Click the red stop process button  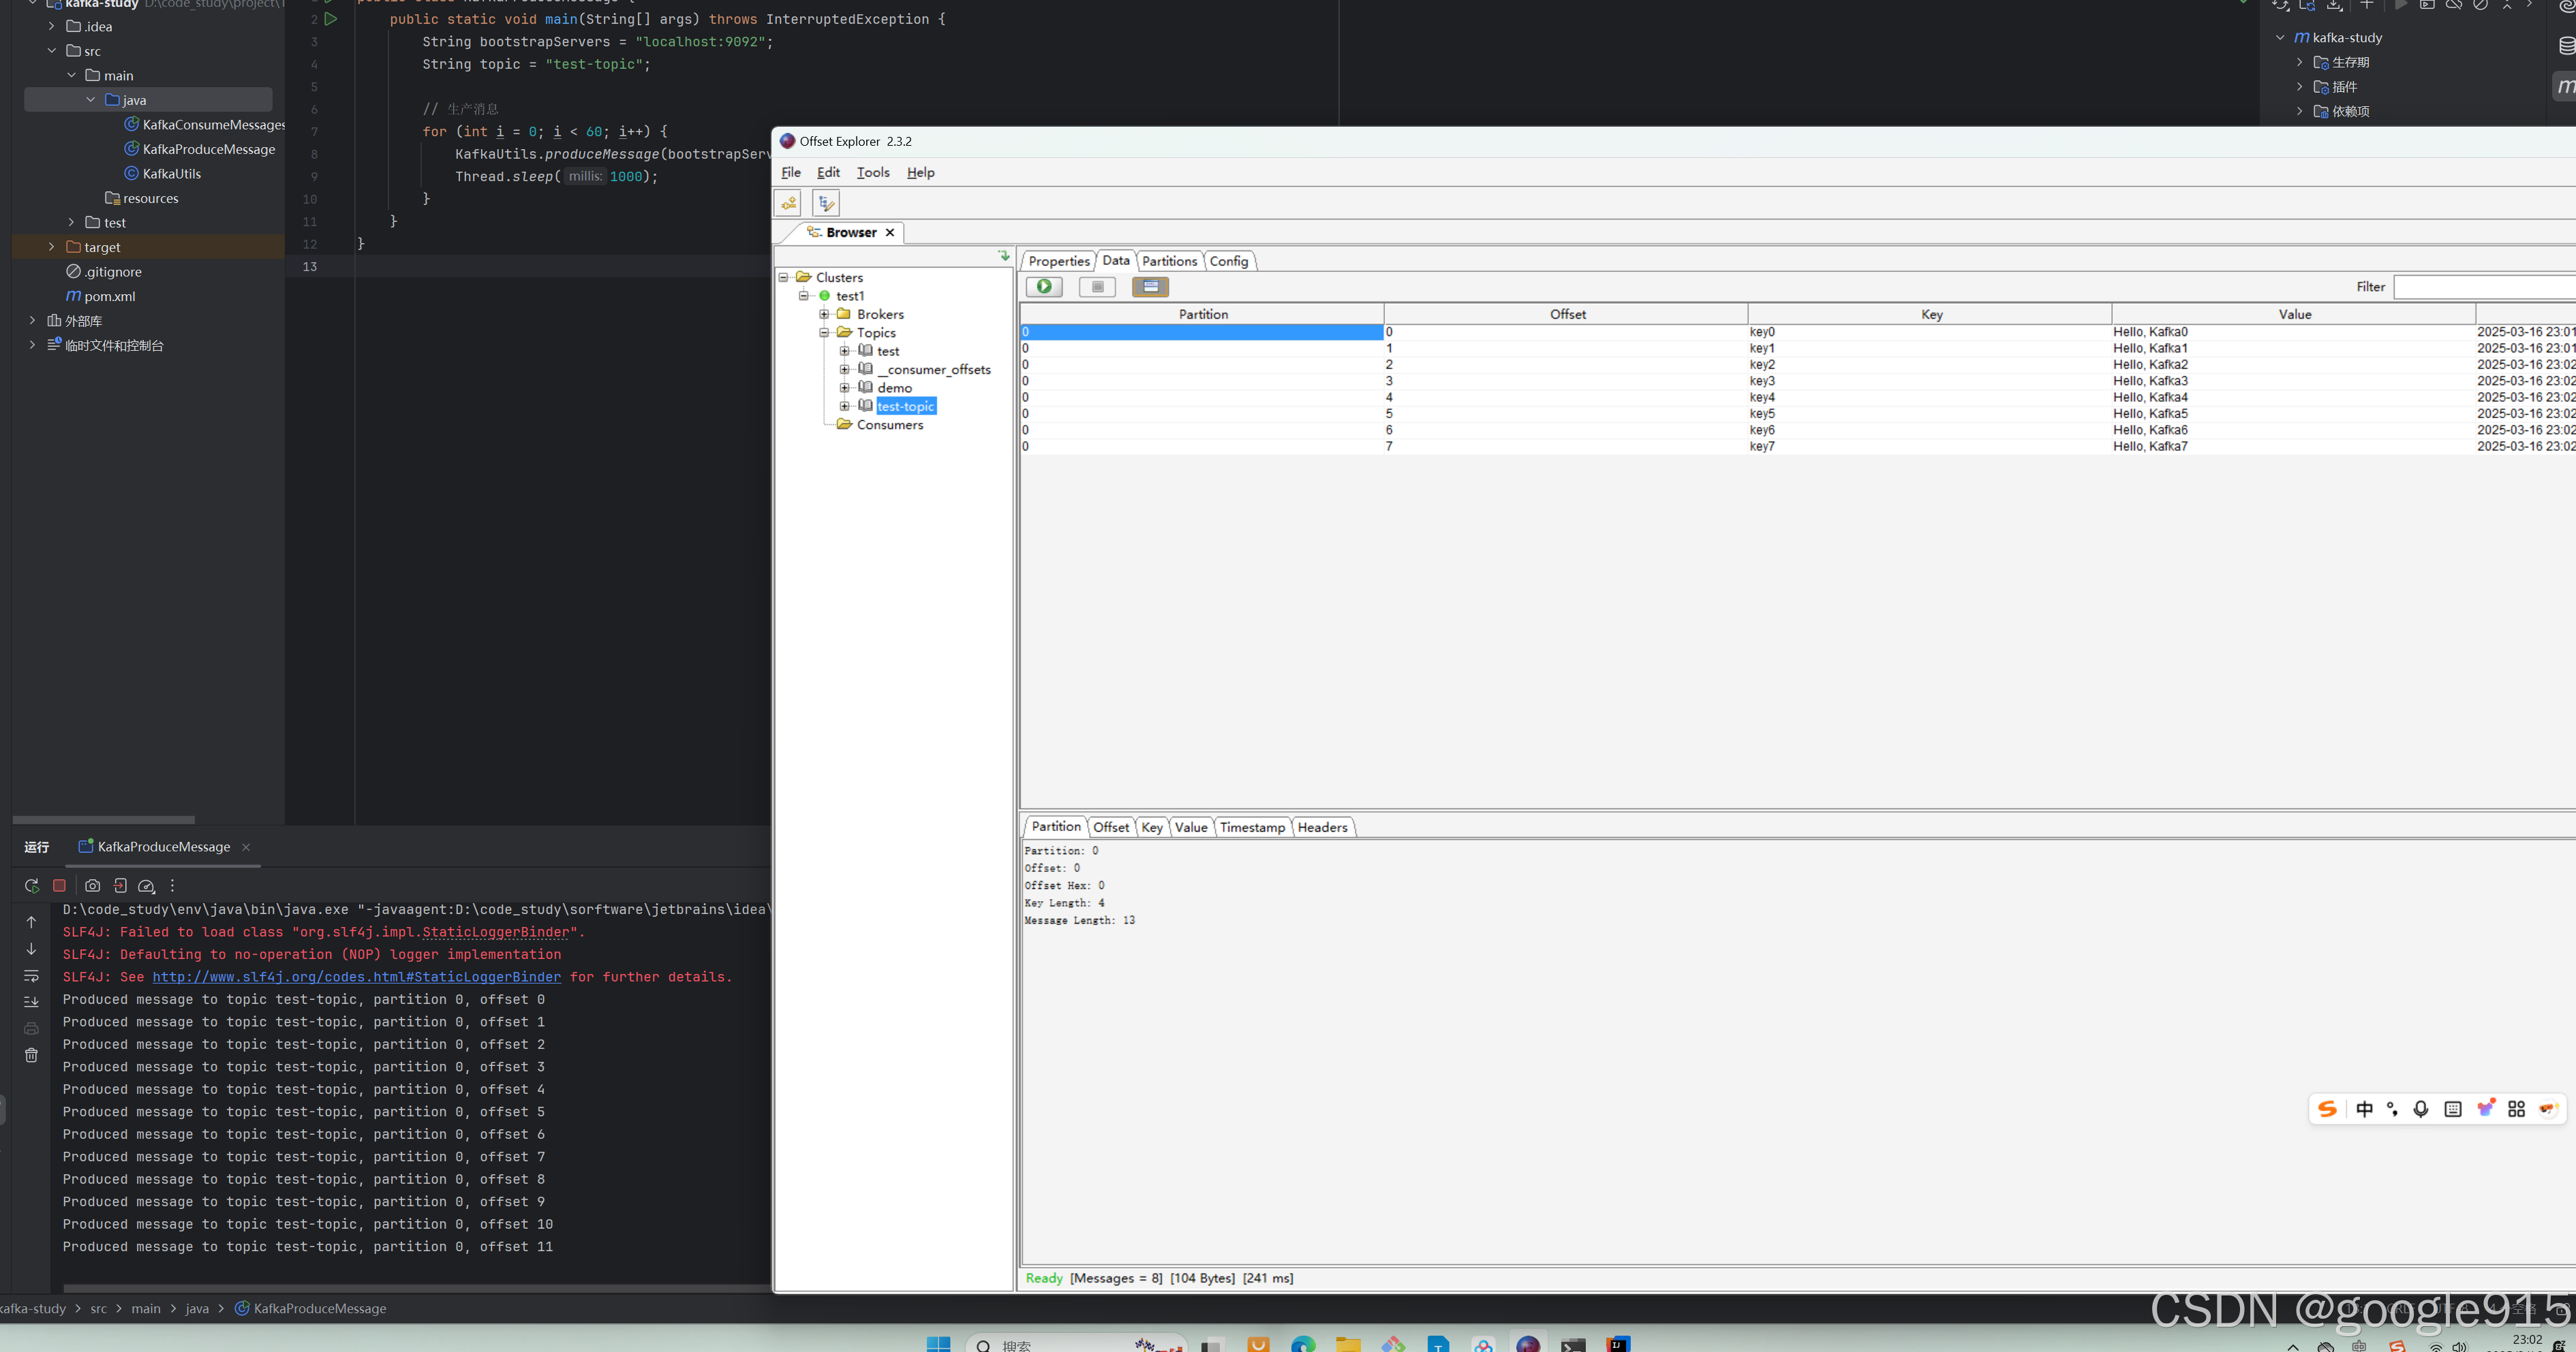pyautogui.click(x=59, y=885)
